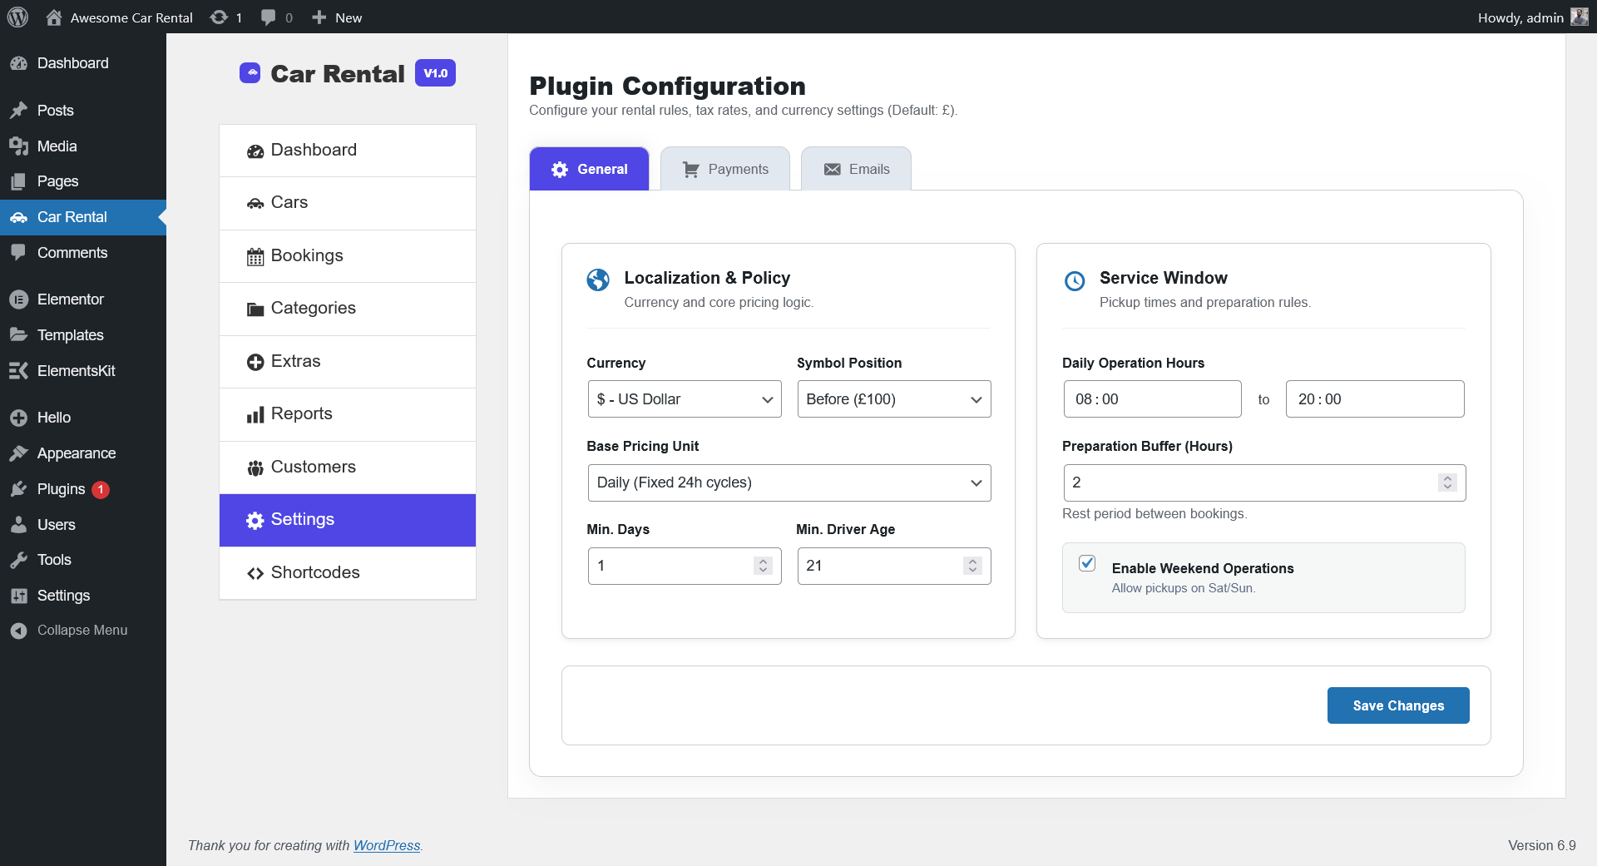Click the Save Changes button
The image size is (1597, 866).
[1398, 705]
